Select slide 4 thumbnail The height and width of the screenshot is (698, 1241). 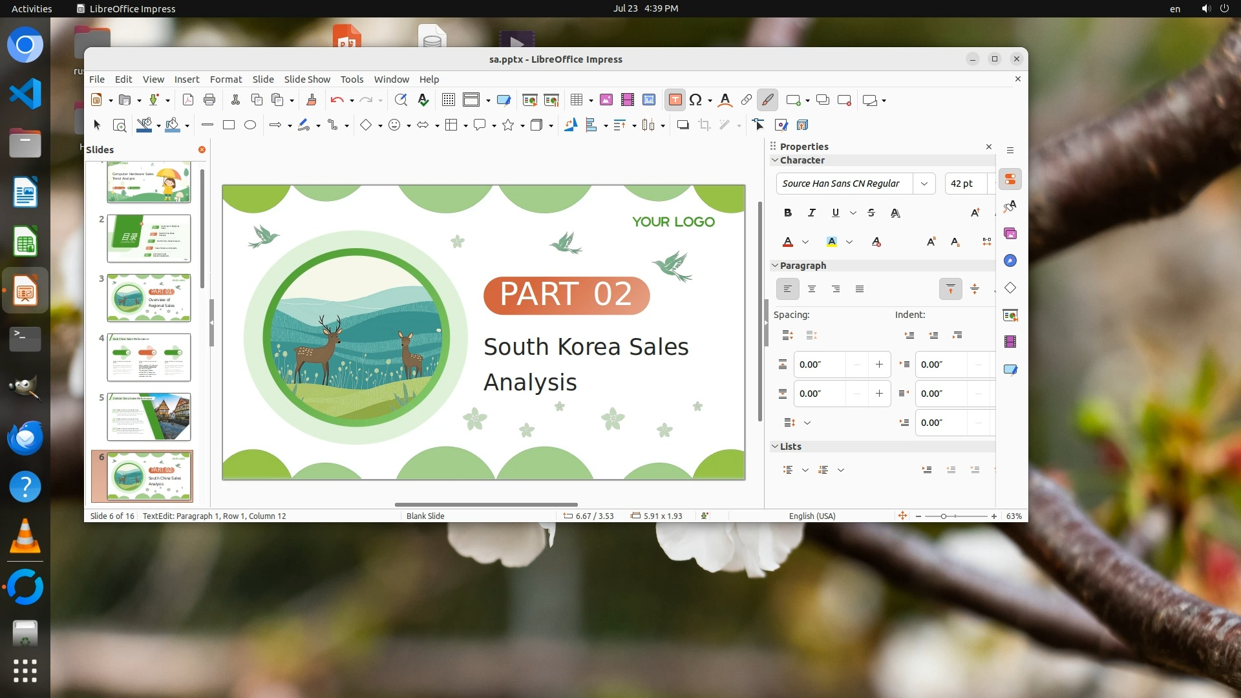click(x=149, y=357)
